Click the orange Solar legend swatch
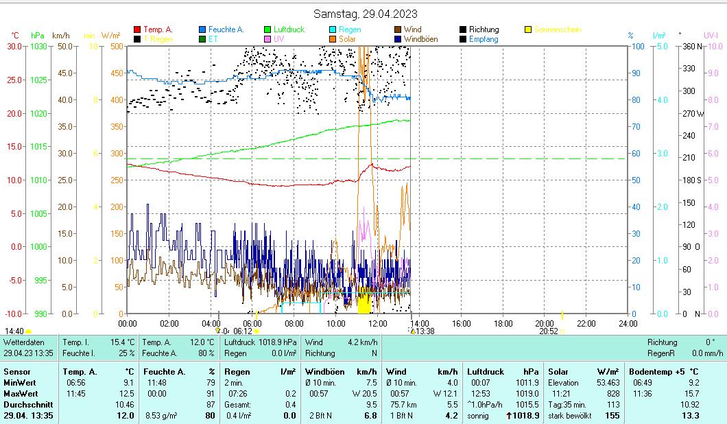This screenshot has width=727, height=424. pos(333,39)
